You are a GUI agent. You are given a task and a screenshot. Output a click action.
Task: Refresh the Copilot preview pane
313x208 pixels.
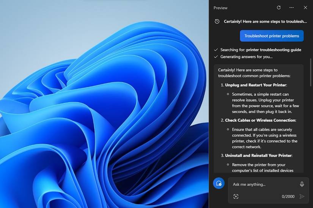279,8
